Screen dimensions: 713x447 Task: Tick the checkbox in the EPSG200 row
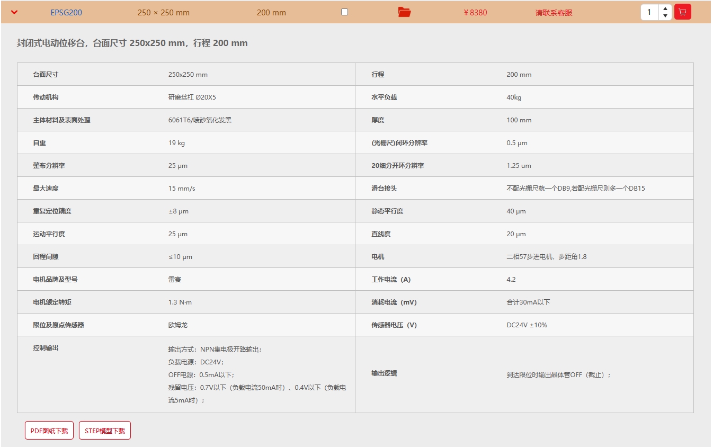(x=344, y=12)
